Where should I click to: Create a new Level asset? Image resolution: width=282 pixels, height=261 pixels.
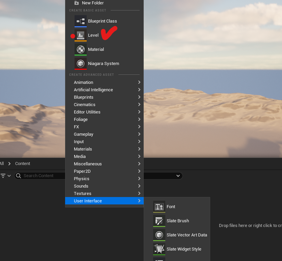104,35
